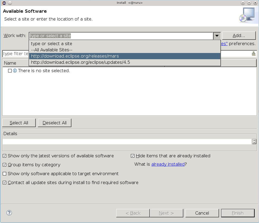
Task: Pick --All Available Sites-- in dropdown
Action: 52,50
